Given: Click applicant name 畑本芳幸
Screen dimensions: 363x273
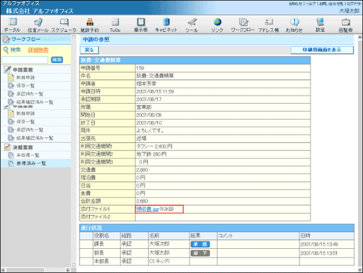Looking at the screenshot, I should tap(146, 84).
